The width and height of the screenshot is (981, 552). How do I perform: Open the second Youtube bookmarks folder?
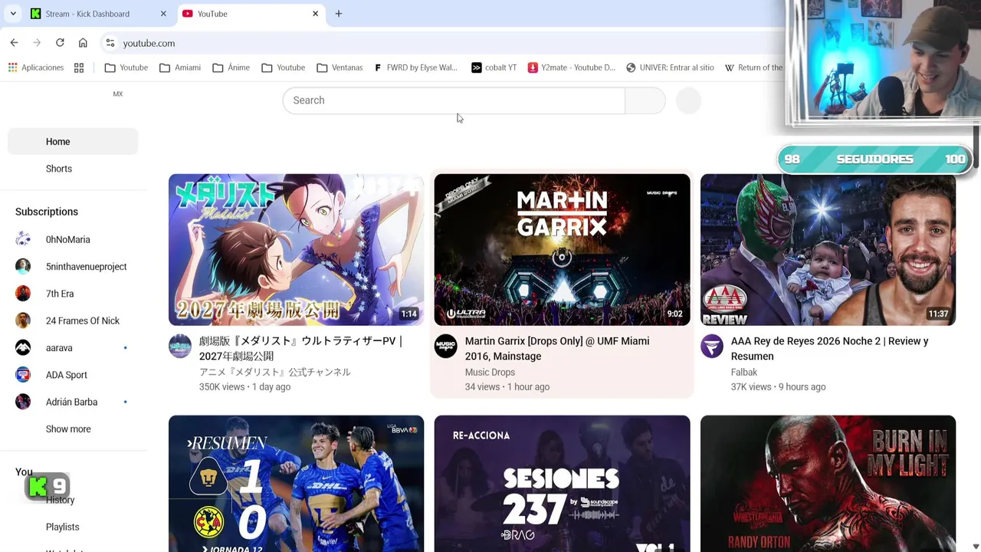point(283,67)
